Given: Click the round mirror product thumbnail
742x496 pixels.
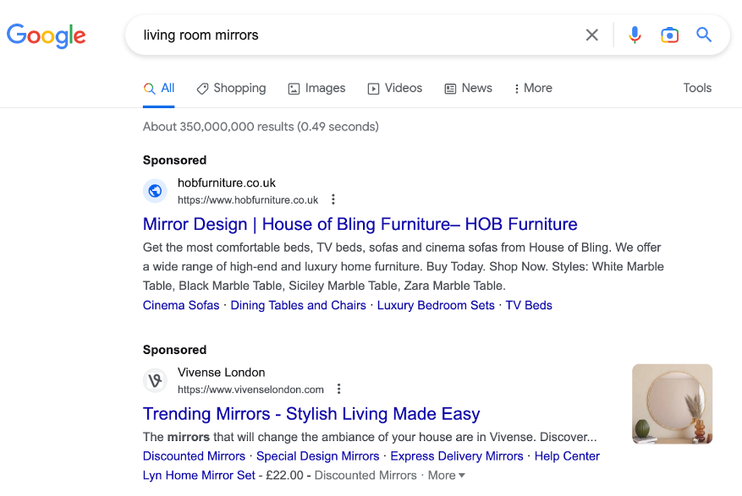Looking at the screenshot, I should click(x=672, y=404).
